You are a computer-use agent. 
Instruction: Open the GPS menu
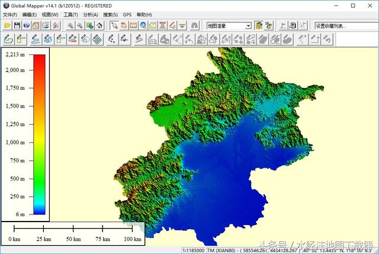click(x=127, y=15)
